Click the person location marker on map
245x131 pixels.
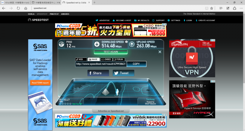117,92
